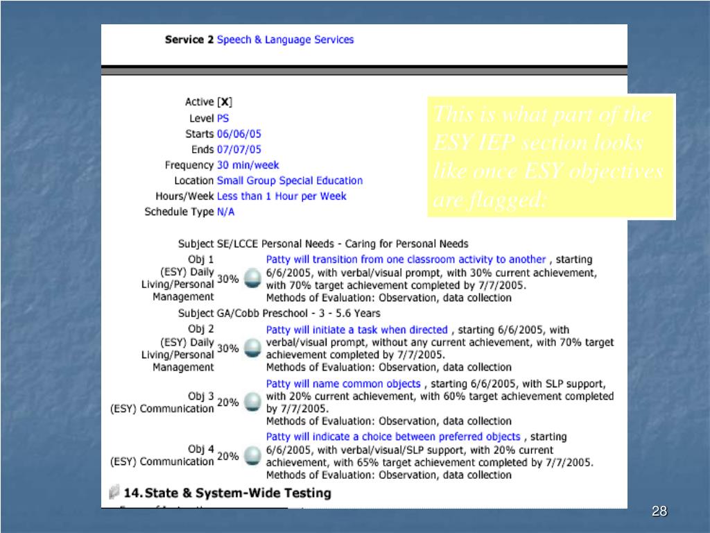Screen dimensions: 710x533
Task: Click Less than 1 Hour per Week
Action: click(282, 196)
